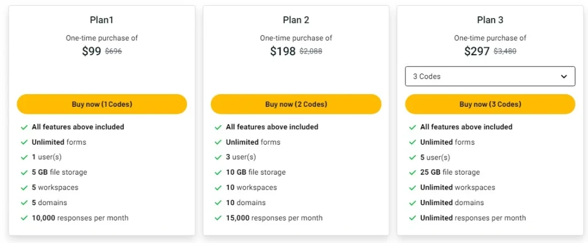This screenshot has height=243, width=588.
Task: Click checkmark next to 1 user(s)
Action: point(24,157)
